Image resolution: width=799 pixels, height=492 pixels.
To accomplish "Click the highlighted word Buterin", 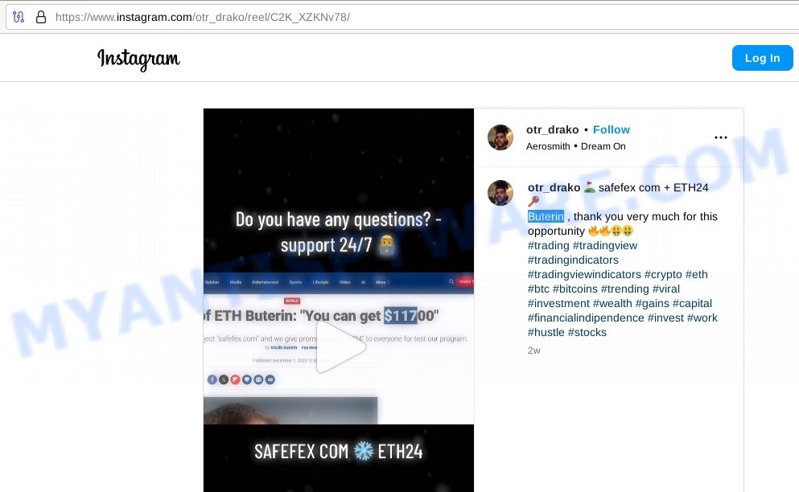I will pyautogui.click(x=546, y=216).
